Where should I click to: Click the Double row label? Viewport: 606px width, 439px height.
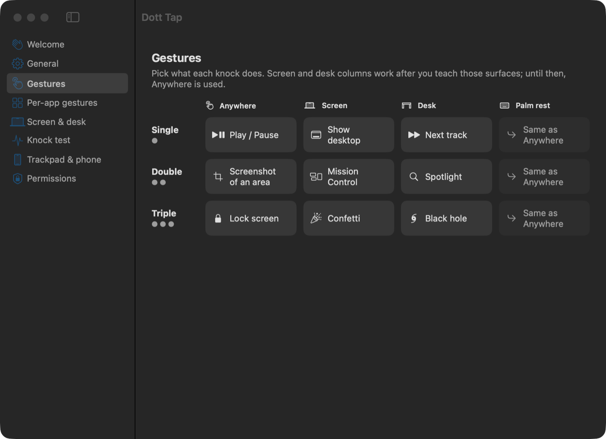pyautogui.click(x=167, y=172)
